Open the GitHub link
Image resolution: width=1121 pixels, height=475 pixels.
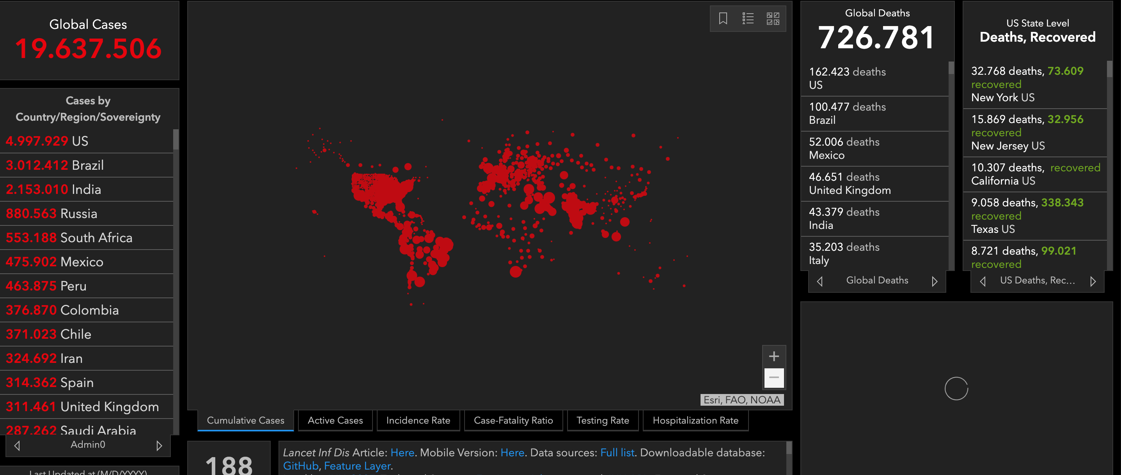pos(301,466)
